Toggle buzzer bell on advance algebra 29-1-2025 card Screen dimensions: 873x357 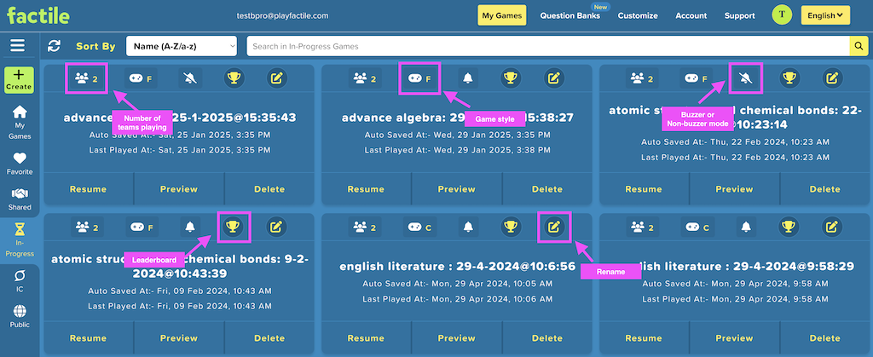pos(468,78)
